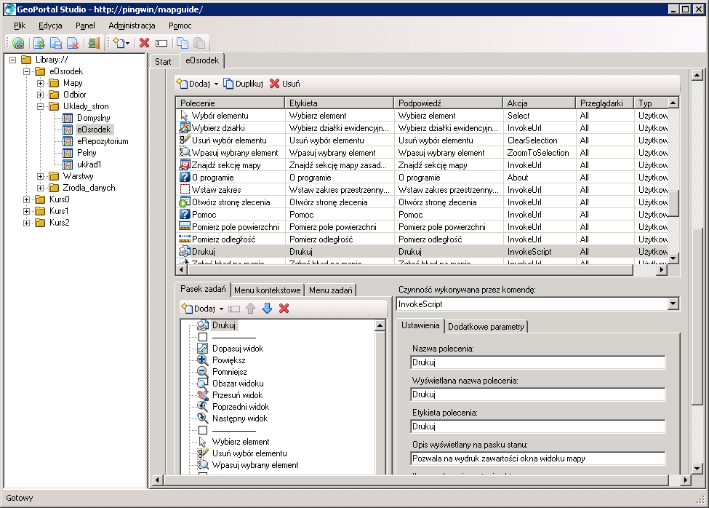Click the copy icon in main toolbar

(183, 43)
